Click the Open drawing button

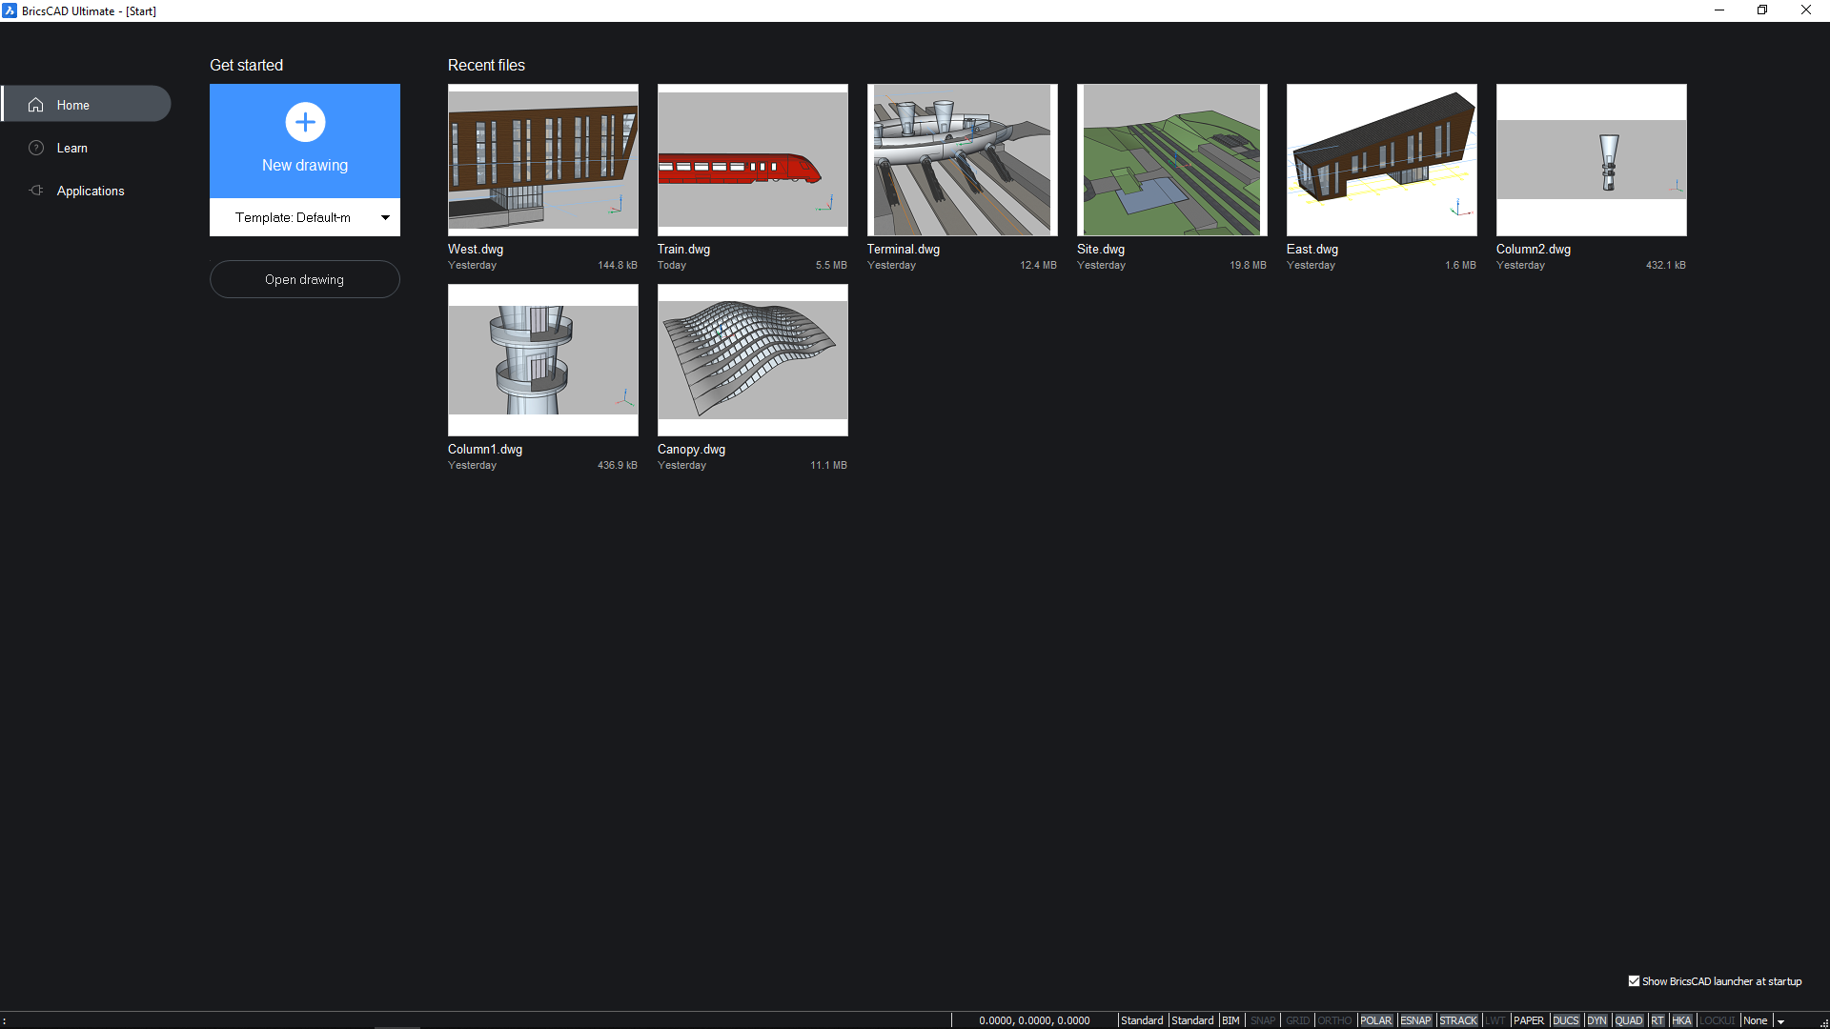tap(305, 279)
